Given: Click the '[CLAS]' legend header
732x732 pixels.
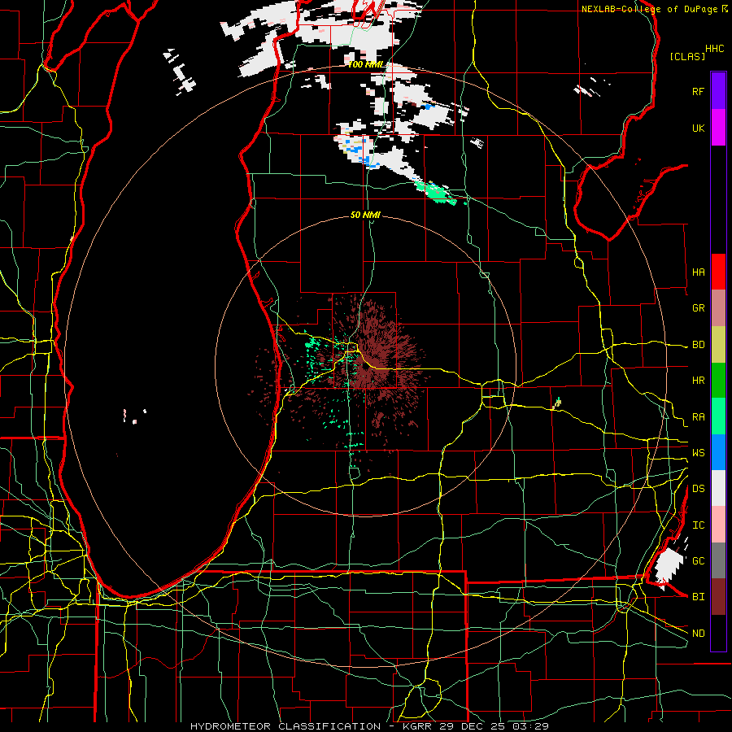Looking at the screenshot, I should click(x=687, y=56).
